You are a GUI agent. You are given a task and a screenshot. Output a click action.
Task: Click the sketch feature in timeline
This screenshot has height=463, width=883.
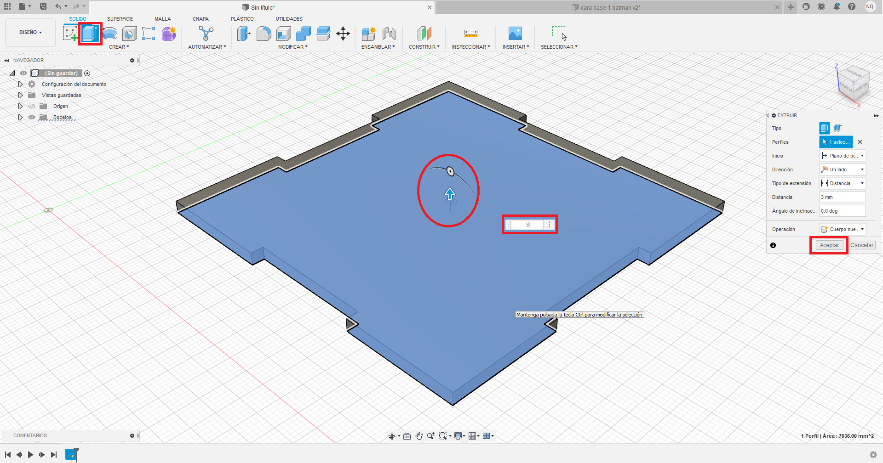pyautogui.click(x=71, y=454)
